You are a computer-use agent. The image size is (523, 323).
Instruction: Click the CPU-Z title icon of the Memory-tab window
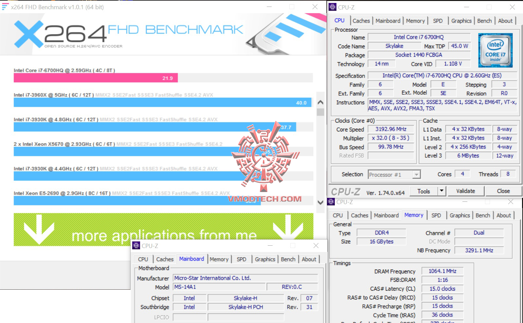[331, 202]
